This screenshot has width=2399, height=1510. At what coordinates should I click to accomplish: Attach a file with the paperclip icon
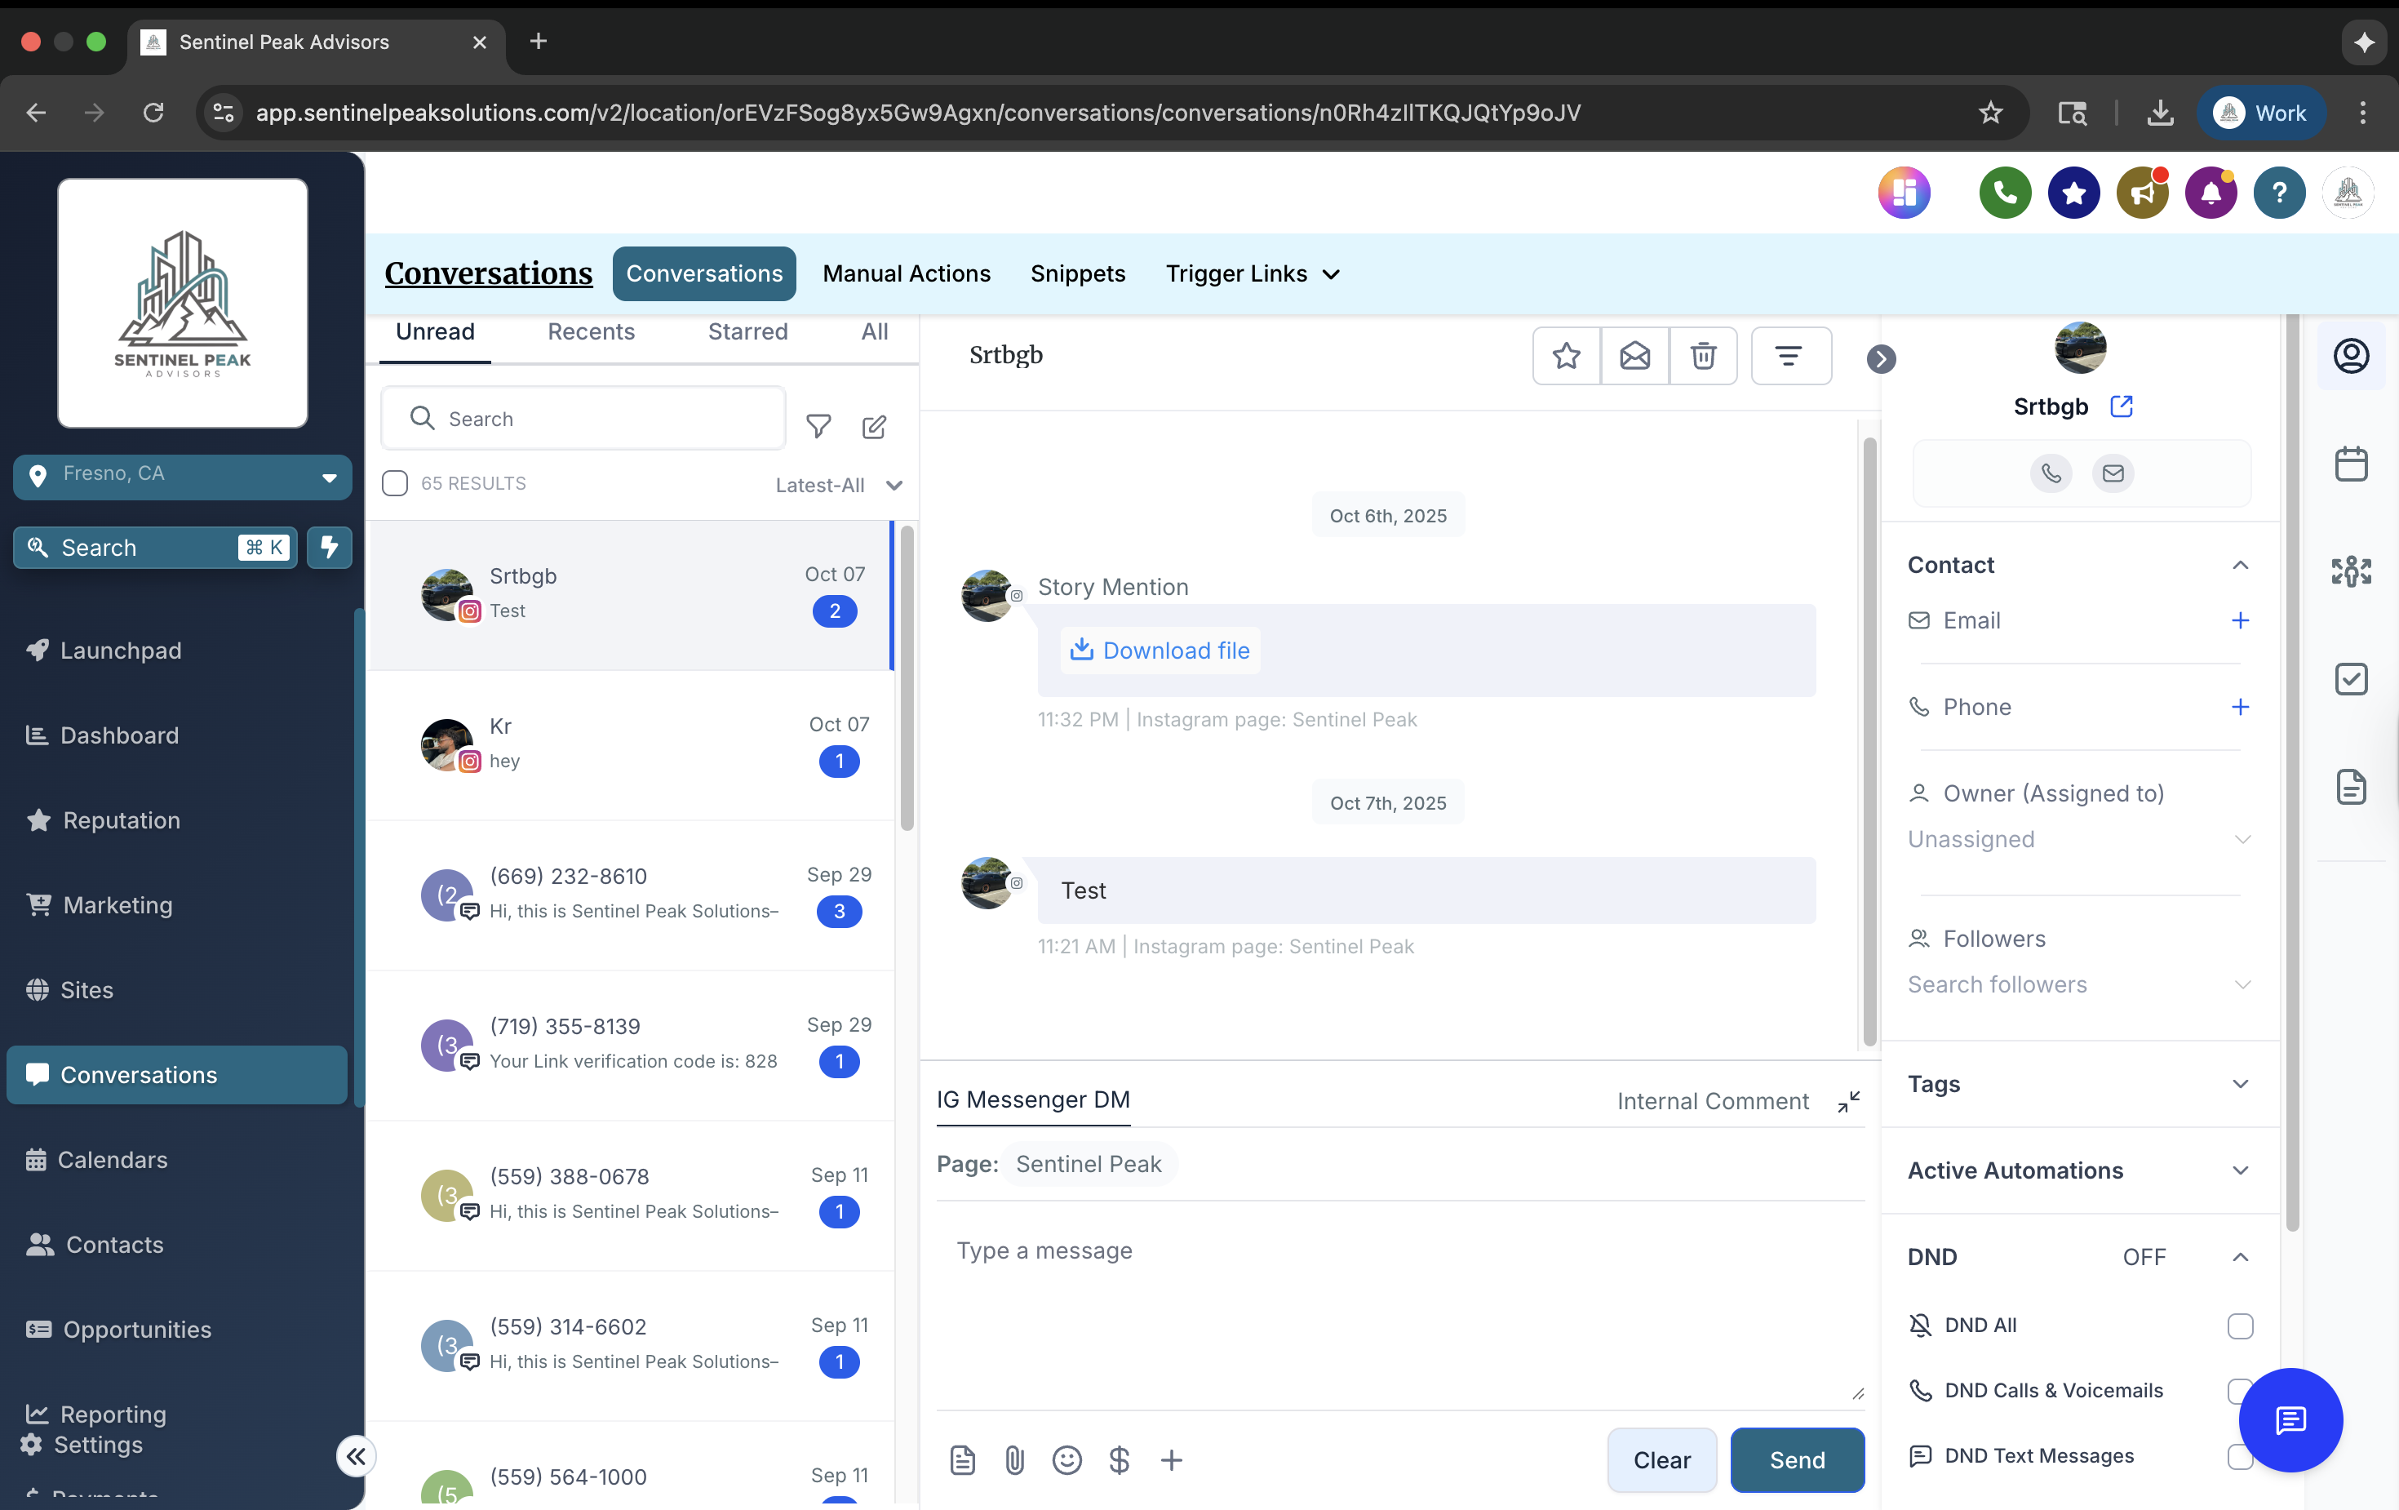[x=1015, y=1460]
